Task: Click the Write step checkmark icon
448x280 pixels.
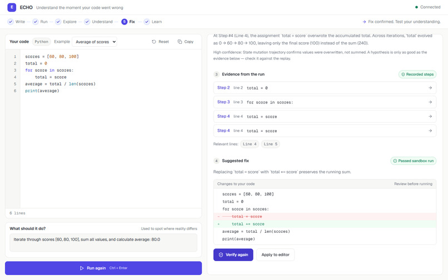Action: tap(11, 22)
